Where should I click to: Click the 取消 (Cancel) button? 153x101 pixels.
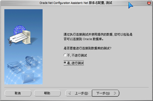[18, 93]
